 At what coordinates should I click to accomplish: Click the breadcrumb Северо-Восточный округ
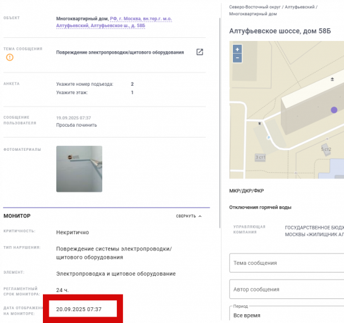point(255,7)
